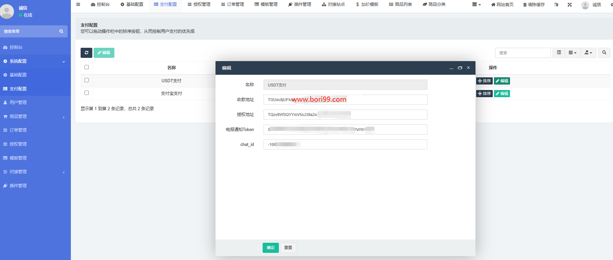Click the 诚信 sidebar user avatar
Image resolution: width=613 pixels, height=260 pixels.
[x=7, y=11]
